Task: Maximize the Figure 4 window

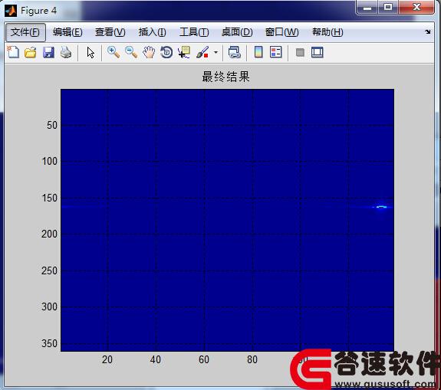Action: 388,7
